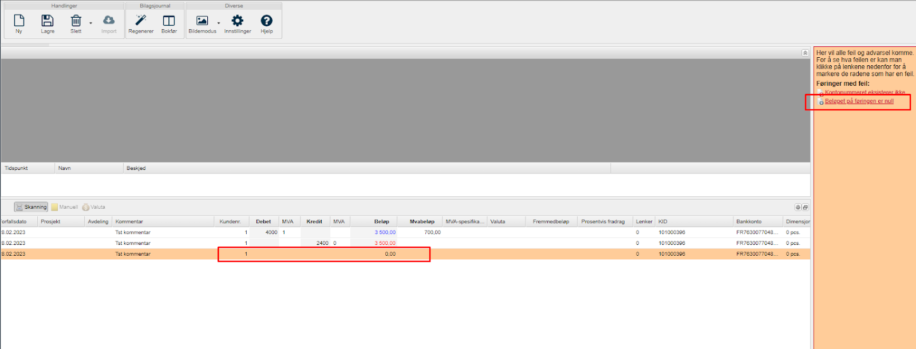This screenshot has height=349, width=916.
Task: Click 'Kontonummeret eksisterer ikke' error link
Action: coord(864,92)
